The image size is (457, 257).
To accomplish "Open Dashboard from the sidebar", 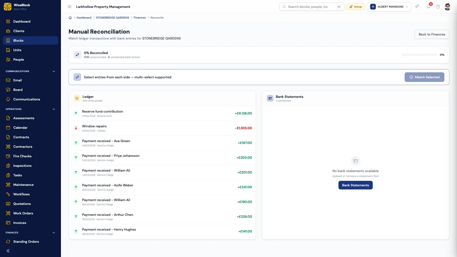I will (30, 21).
